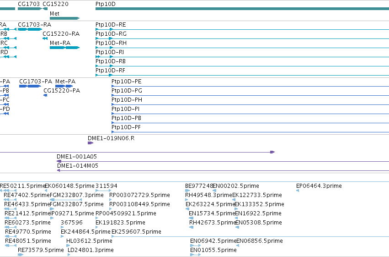
Task: Open protein Met-PA label
Action: 65,82
